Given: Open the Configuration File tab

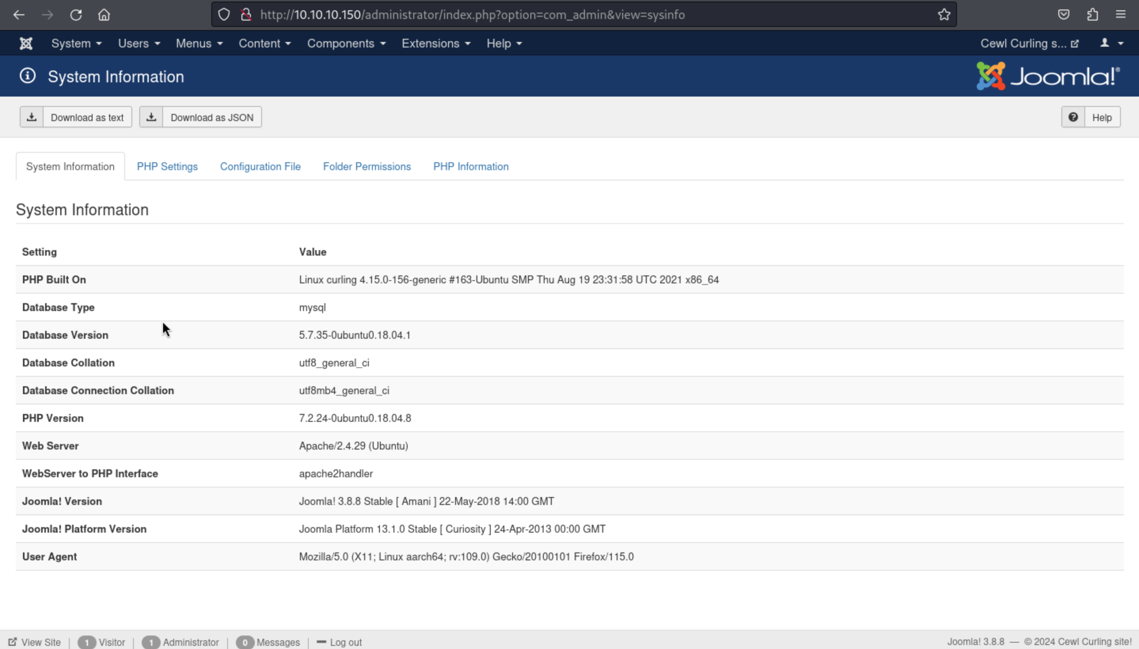Looking at the screenshot, I should (x=260, y=166).
